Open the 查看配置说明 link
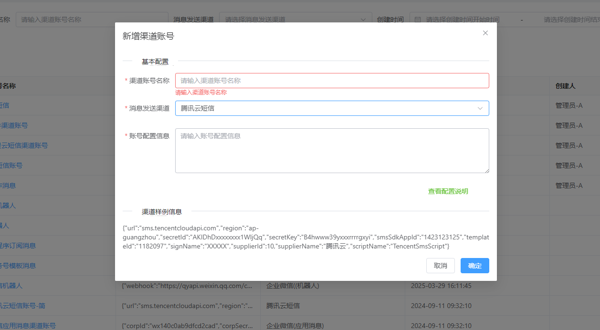600x330 pixels. (448, 191)
